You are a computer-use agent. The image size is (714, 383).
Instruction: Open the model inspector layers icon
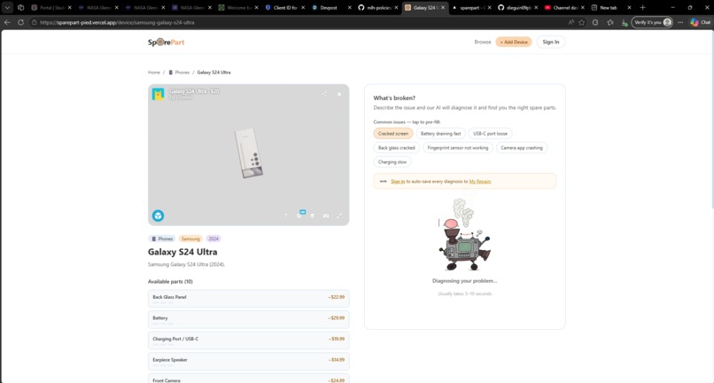313,215
